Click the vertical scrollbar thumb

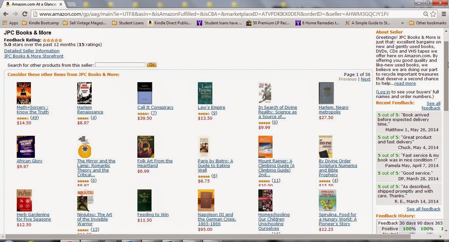[446, 77]
